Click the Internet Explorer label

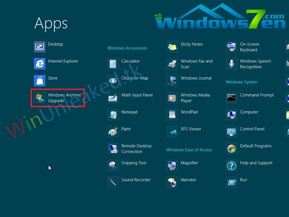click(x=63, y=61)
